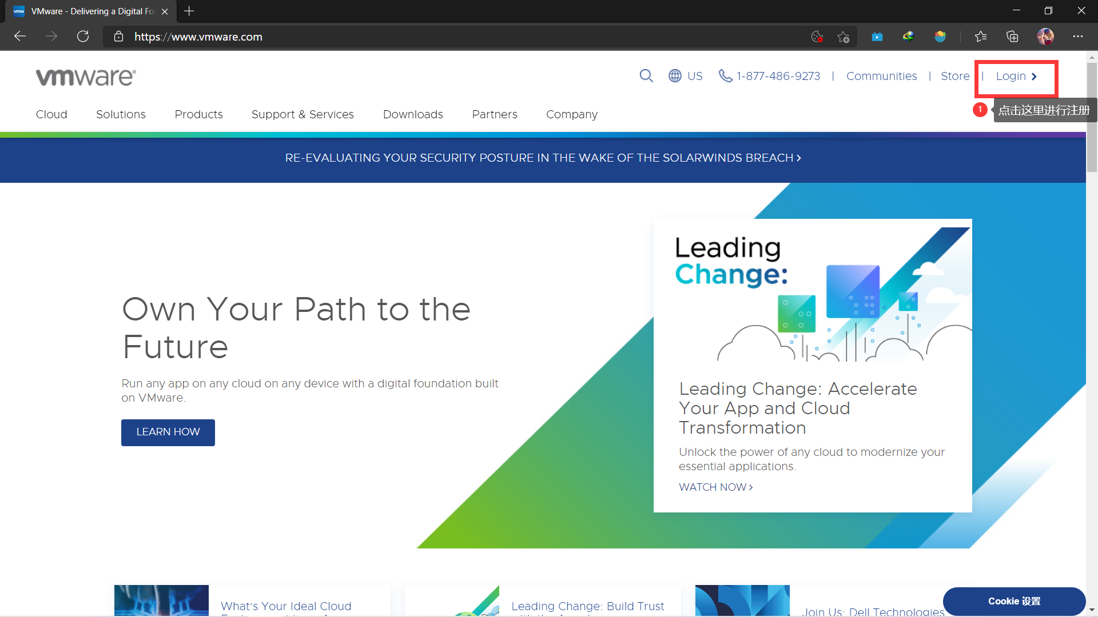Open the SolarWinds breach banner link
This screenshot has height=617, width=1098.
tap(543, 158)
